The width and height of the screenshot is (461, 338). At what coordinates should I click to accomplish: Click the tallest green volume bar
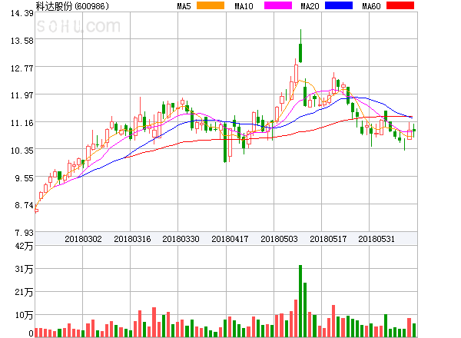tap(300, 301)
